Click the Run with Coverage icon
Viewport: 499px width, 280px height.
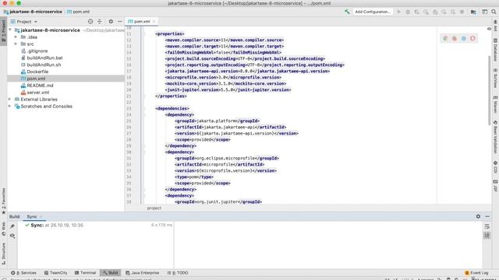point(416,12)
